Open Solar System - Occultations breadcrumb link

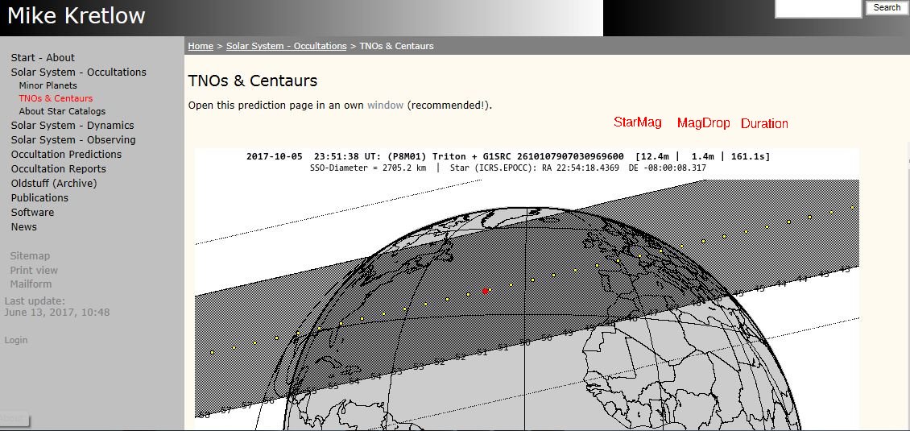(x=286, y=46)
